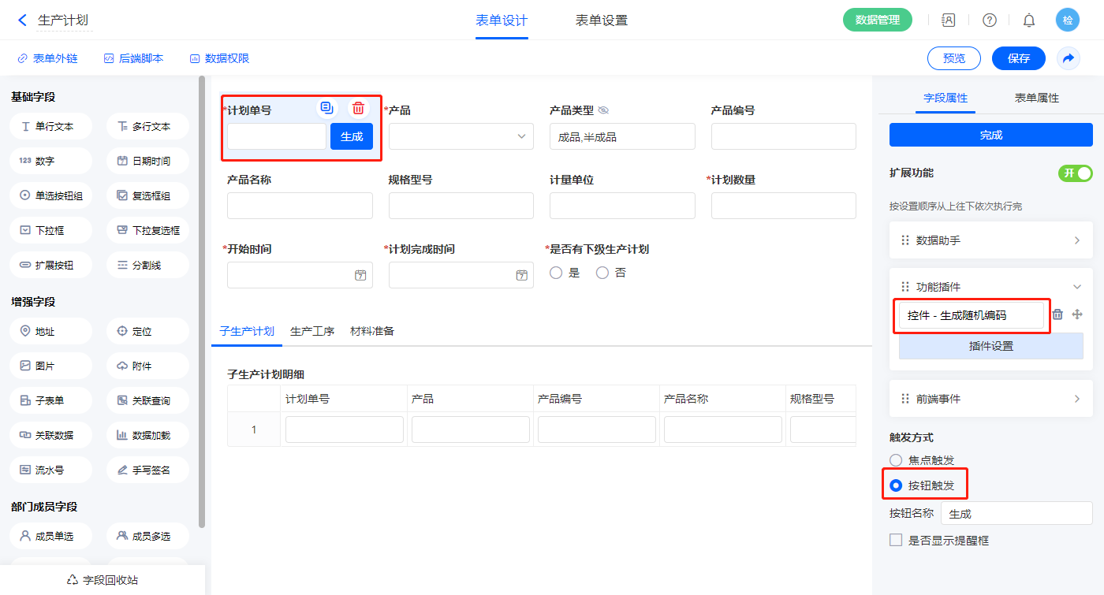The height and width of the screenshot is (595, 1104).
Task: Switch to the 表单设置 tab
Action: coord(601,20)
